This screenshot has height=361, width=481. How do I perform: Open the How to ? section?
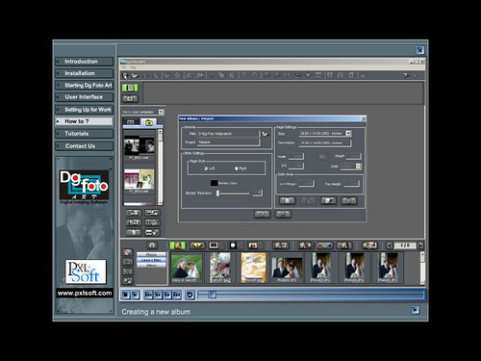(x=84, y=121)
